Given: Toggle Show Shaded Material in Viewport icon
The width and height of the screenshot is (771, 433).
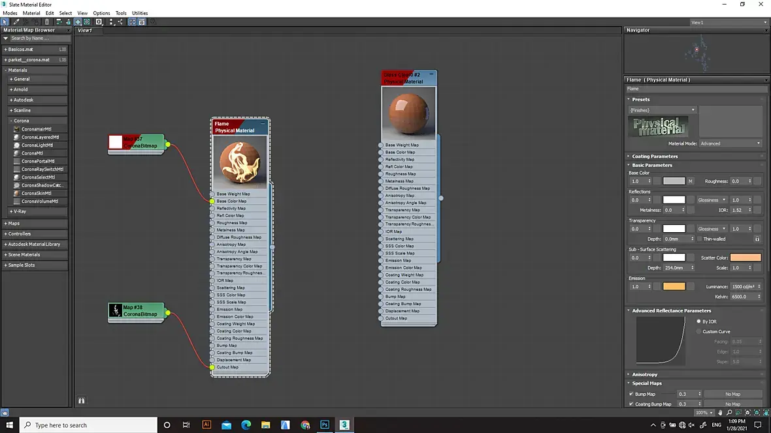Looking at the screenshot, I should [x=78, y=22].
